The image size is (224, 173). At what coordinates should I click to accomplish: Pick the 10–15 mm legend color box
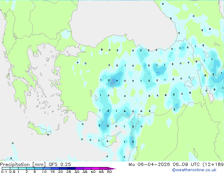pyautogui.click(x=47, y=168)
